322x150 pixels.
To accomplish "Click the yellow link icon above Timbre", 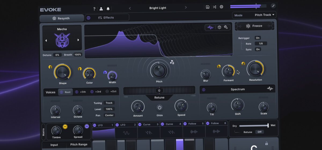I will 65,126.
